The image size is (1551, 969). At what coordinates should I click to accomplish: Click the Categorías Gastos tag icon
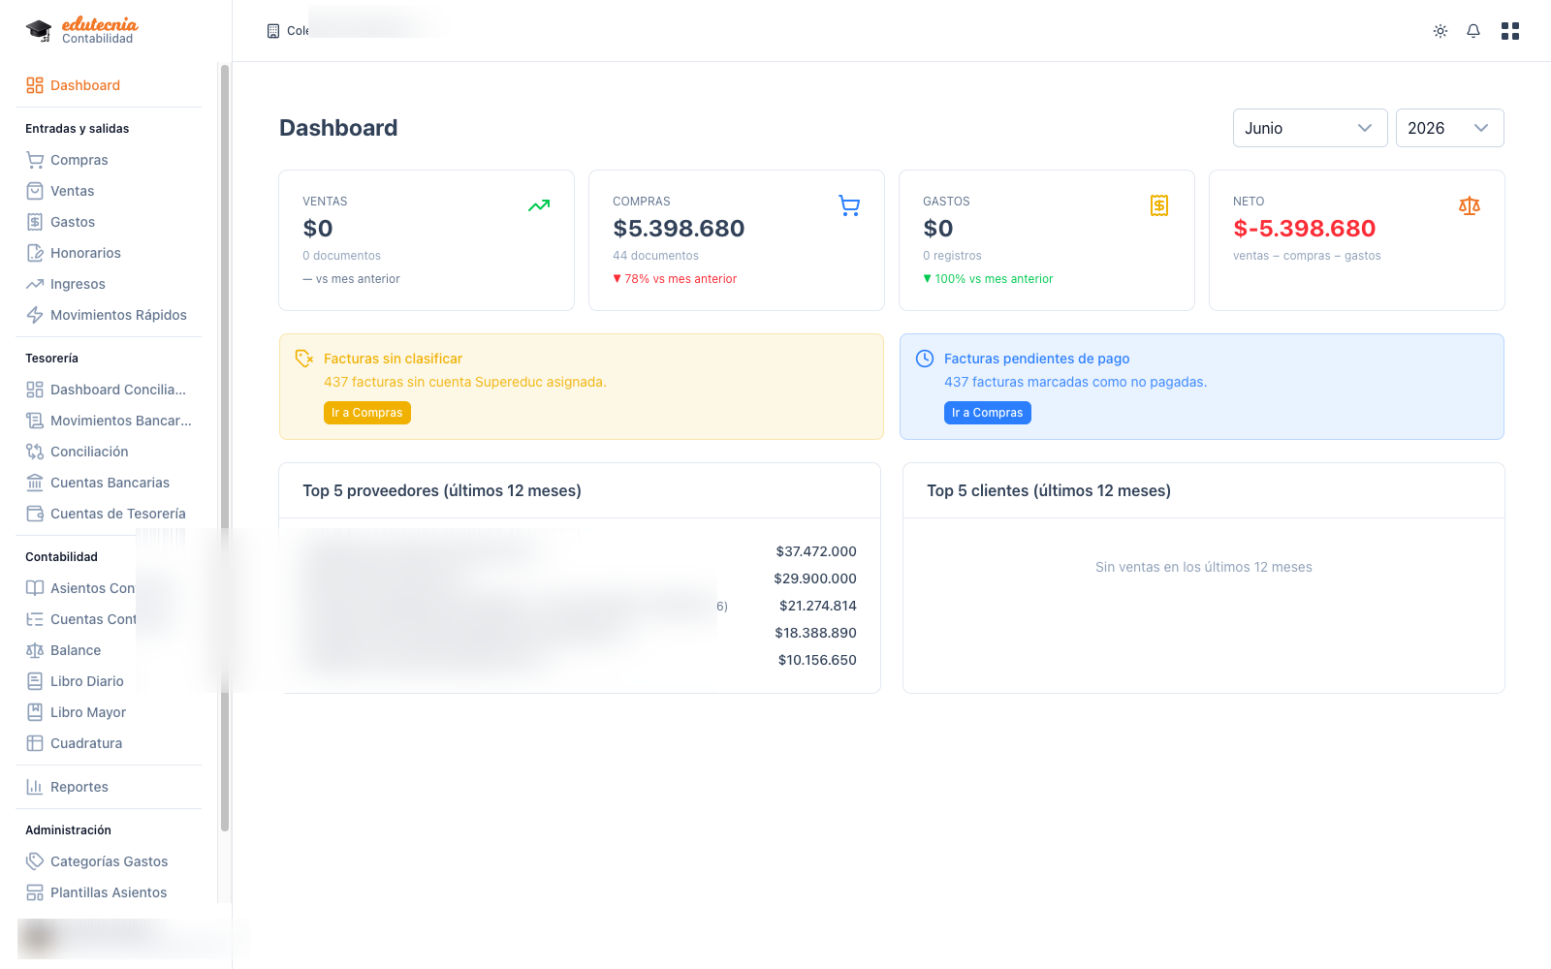(x=35, y=861)
